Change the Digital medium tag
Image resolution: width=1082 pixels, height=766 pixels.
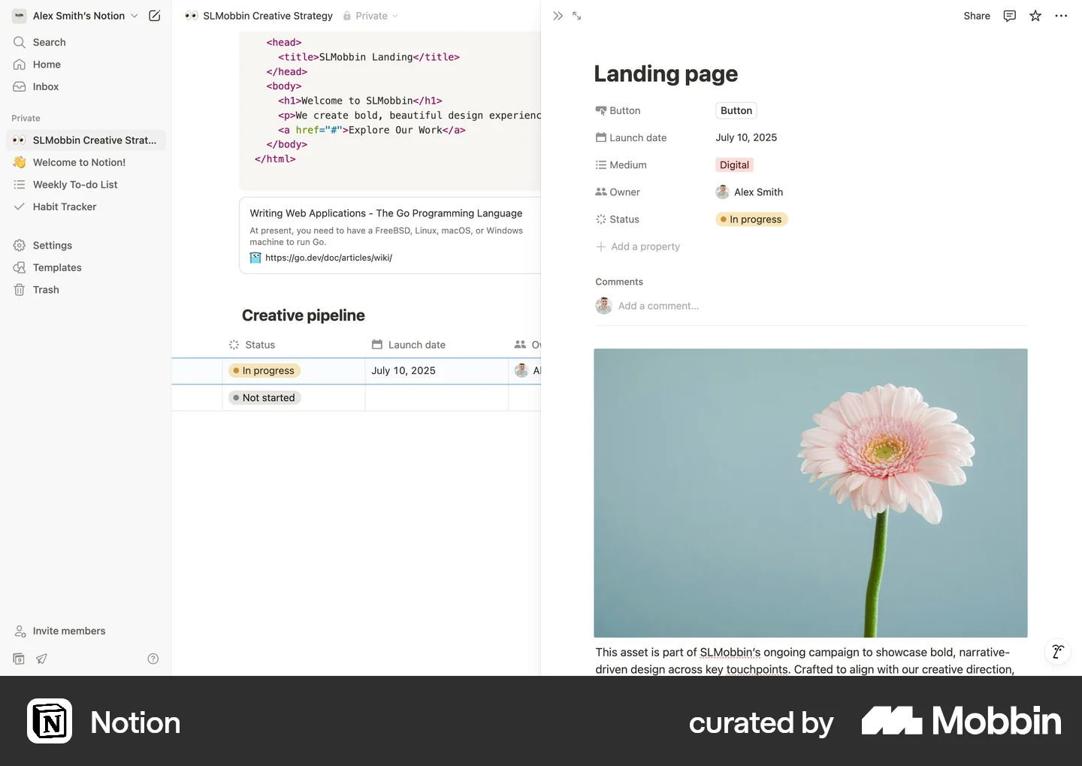[x=735, y=165]
